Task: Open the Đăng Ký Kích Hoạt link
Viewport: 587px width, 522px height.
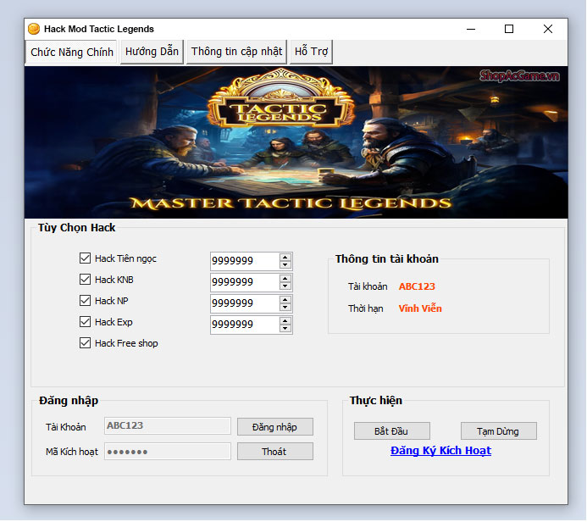Action: click(x=440, y=451)
